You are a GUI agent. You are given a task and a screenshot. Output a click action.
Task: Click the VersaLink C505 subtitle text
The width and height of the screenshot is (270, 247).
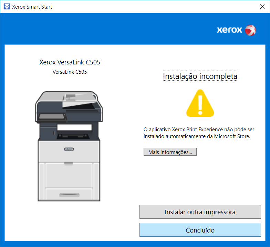click(70, 72)
